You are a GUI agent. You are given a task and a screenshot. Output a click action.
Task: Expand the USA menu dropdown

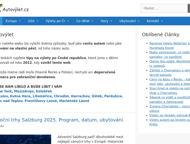[33, 21]
